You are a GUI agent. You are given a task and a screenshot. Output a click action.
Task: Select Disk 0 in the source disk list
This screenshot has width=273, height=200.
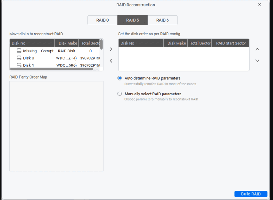click(28, 58)
